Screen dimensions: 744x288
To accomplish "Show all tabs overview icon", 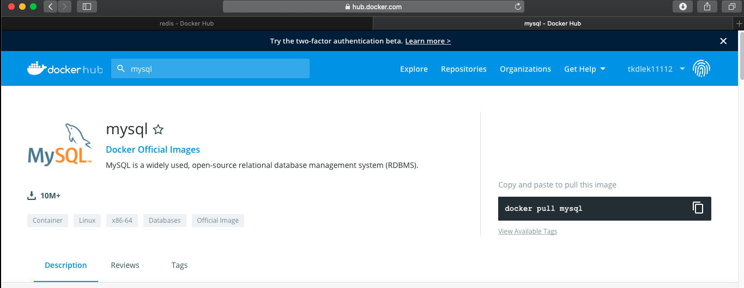I will [731, 7].
